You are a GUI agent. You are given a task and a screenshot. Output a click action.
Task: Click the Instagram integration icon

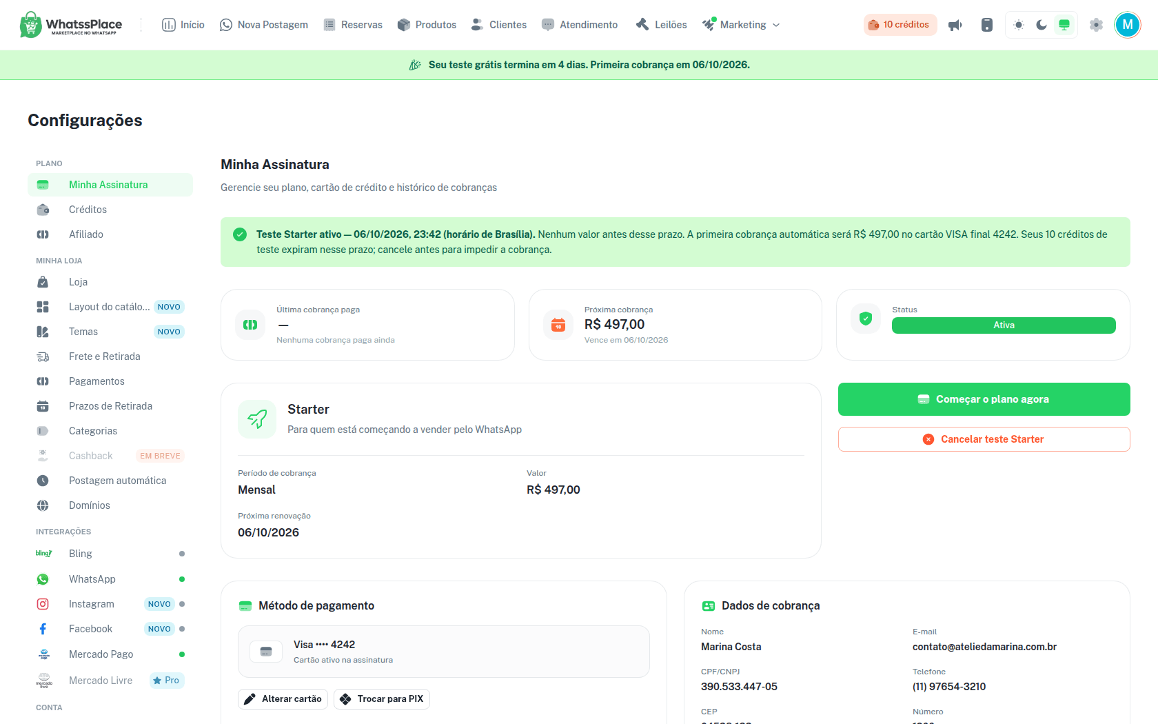43,604
